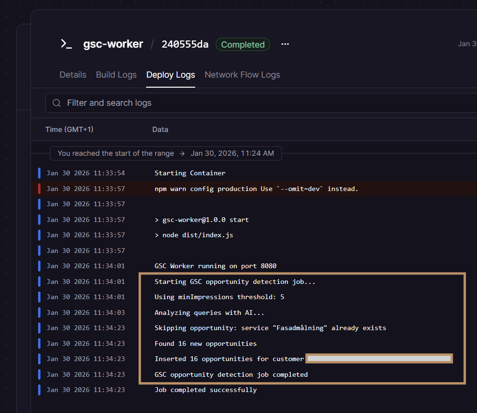
Task: Click the gsc-worker service name
Action: point(113,44)
